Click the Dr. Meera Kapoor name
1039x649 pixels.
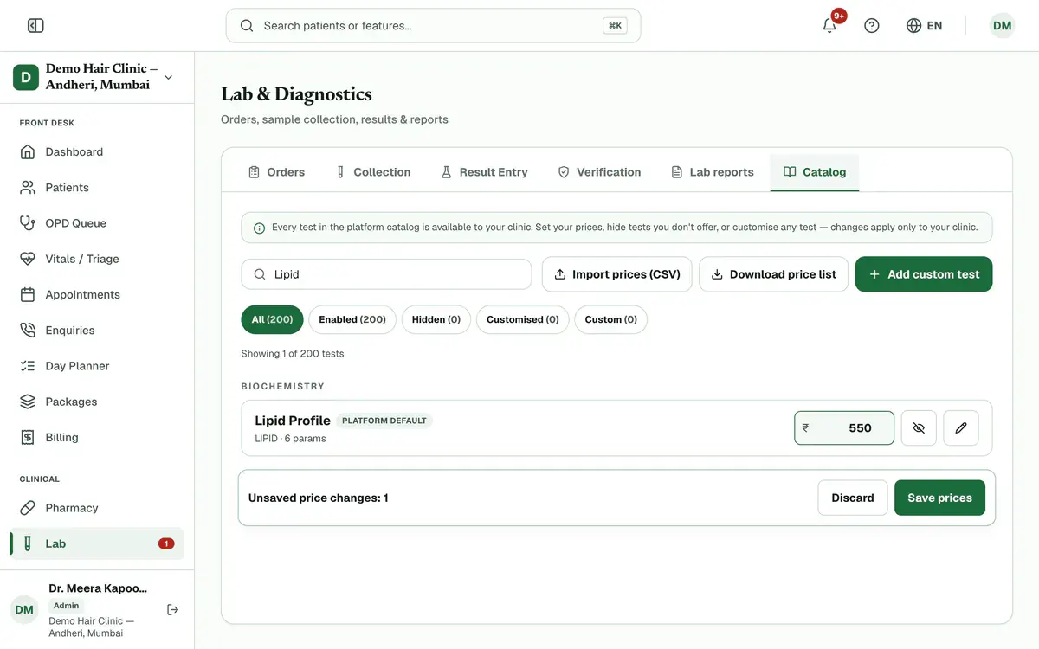(x=98, y=588)
